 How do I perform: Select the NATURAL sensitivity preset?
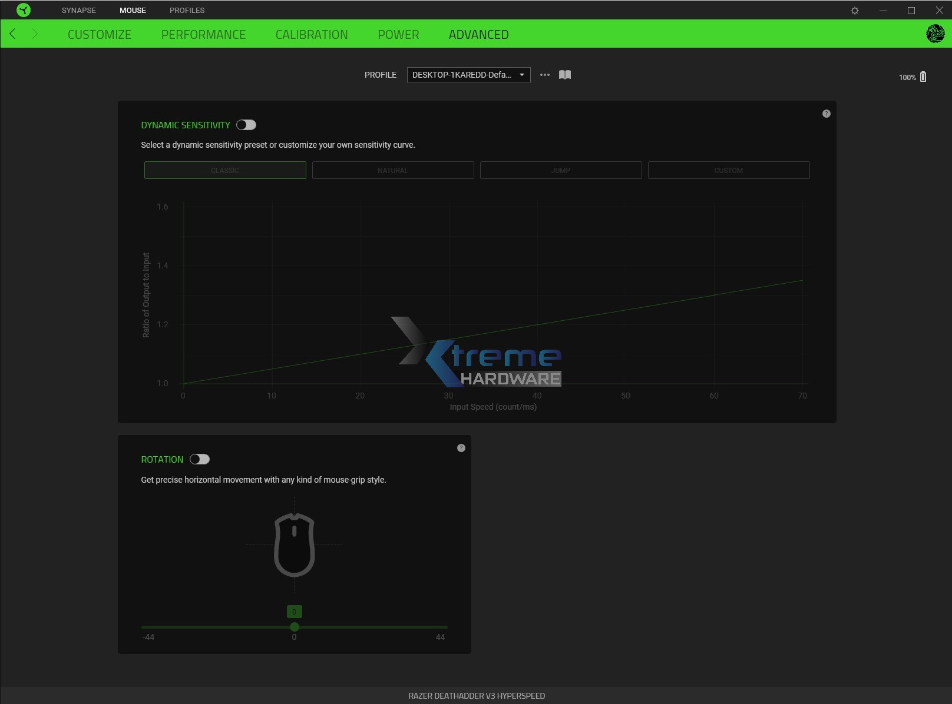click(392, 170)
